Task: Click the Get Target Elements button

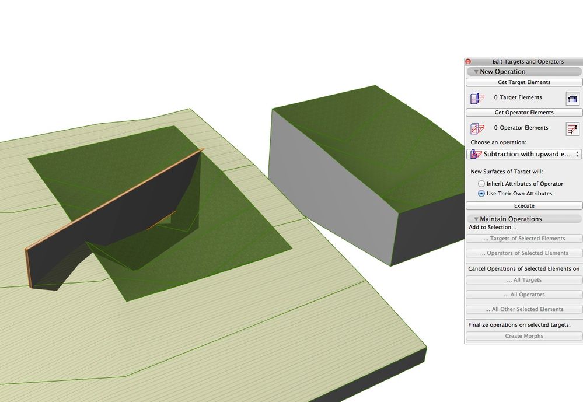Action: pos(523,82)
